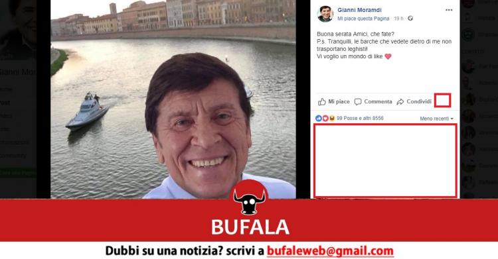This screenshot has height=259, width=498.
Task: Click the Gianni Moramdi profile avatar
Action: point(325,14)
